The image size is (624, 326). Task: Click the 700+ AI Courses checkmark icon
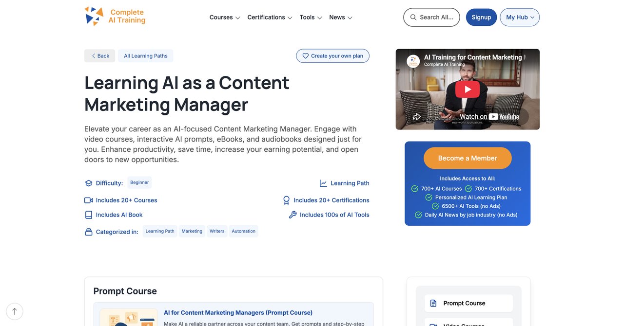click(x=415, y=189)
